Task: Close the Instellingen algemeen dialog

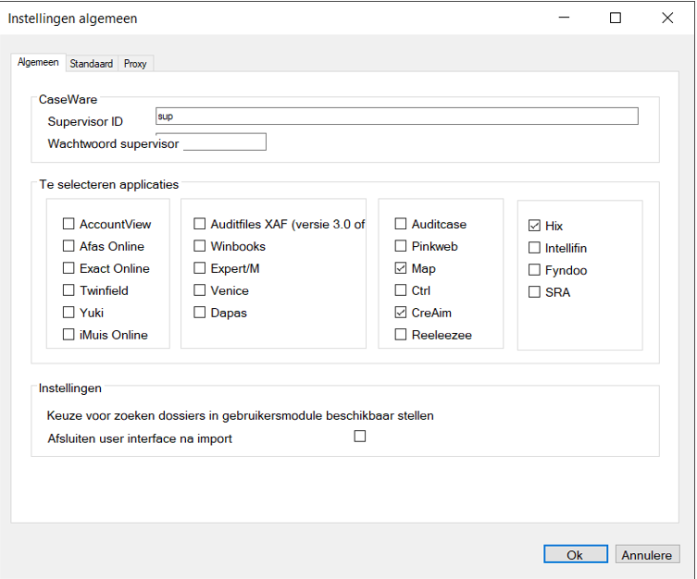Action: coord(667,18)
